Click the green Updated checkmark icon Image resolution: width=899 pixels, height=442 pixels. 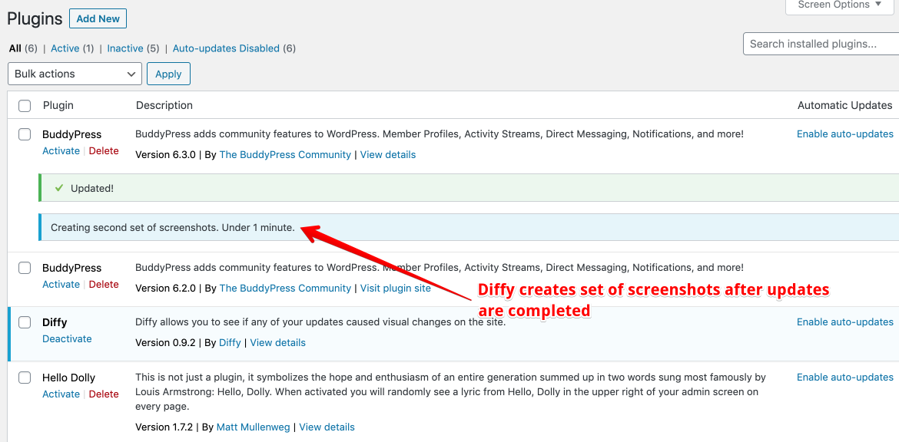(x=58, y=188)
